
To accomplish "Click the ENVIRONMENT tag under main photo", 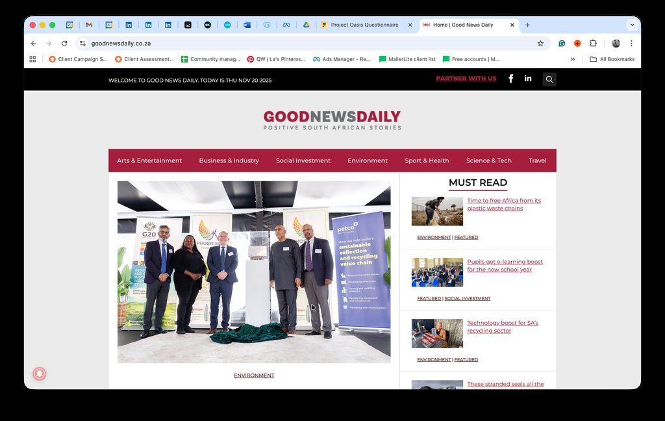I will (x=254, y=376).
